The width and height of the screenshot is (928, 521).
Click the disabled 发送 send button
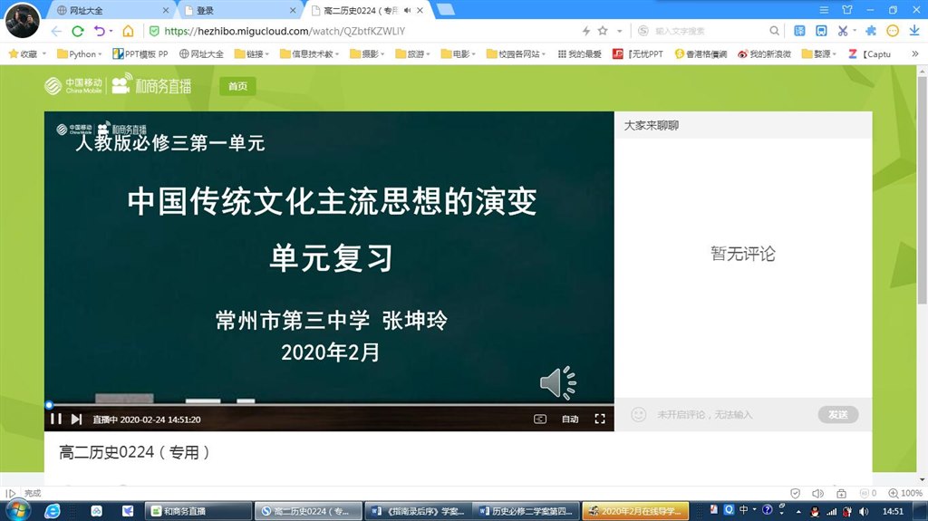click(838, 414)
